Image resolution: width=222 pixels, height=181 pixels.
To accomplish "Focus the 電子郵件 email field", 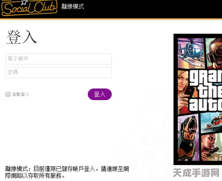I will click(x=59, y=59).
